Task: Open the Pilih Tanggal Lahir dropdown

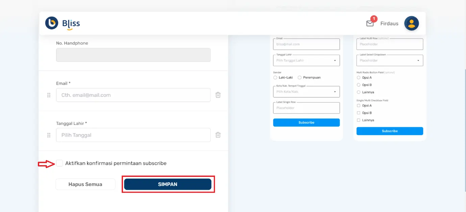Action: (x=306, y=60)
